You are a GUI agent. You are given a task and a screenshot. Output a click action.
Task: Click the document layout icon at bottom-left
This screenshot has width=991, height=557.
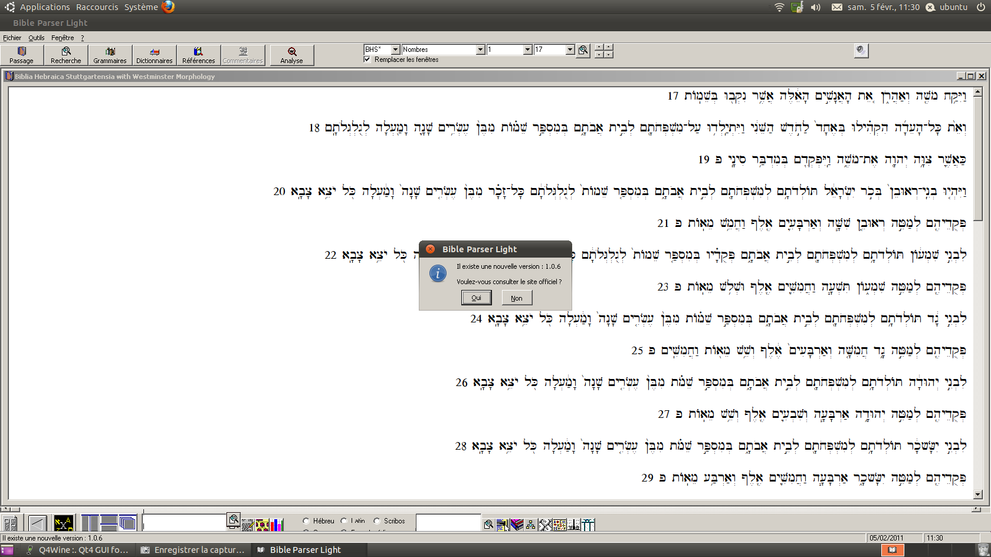tap(11, 523)
